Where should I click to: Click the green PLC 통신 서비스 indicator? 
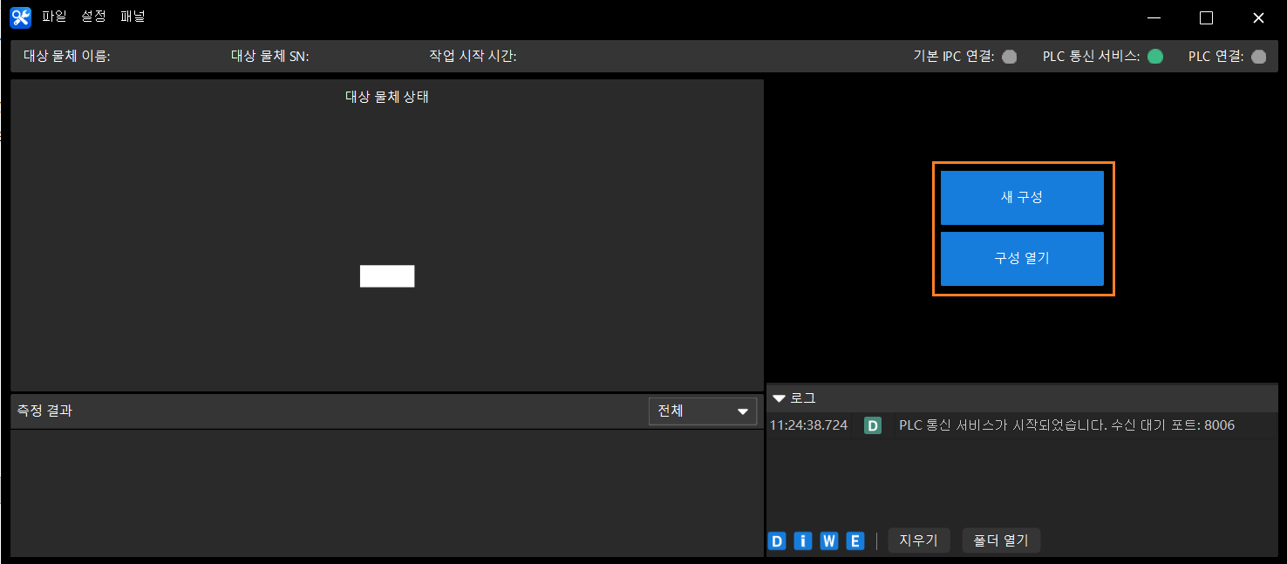[x=1155, y=57]
